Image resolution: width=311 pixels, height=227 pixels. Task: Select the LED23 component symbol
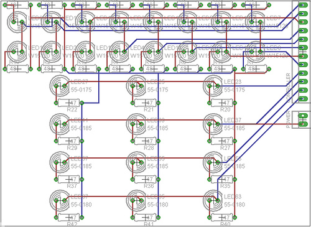coord(213,86)
